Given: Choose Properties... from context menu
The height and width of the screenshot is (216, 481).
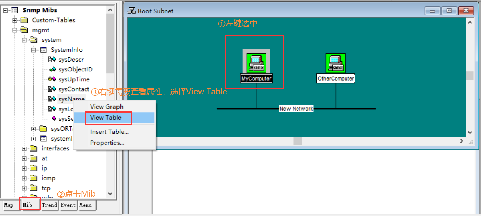Looking at the screenshot, I should point(115,143).
